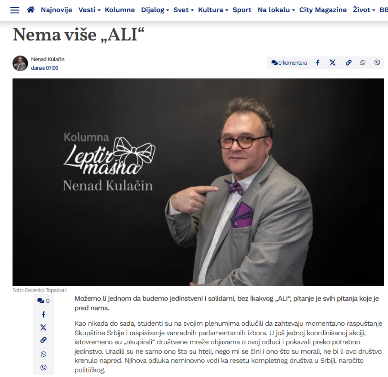Share via Viber in top share bar
The height and width of the screenshot is (377, 388).
coord(377,63)
